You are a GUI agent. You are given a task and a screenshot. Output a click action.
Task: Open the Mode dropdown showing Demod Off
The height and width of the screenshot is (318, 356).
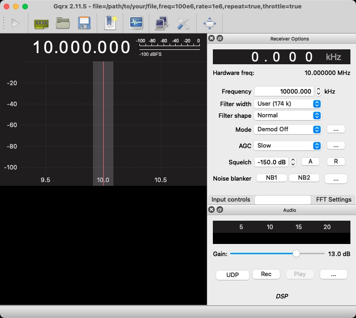[x=287, y=129]
